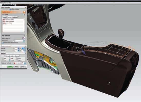Open the fourth tab in the bottom options group
Screen dimensions: 141x102
[17, 56]
